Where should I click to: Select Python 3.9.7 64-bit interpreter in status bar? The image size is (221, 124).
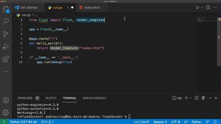click(23, 122)
